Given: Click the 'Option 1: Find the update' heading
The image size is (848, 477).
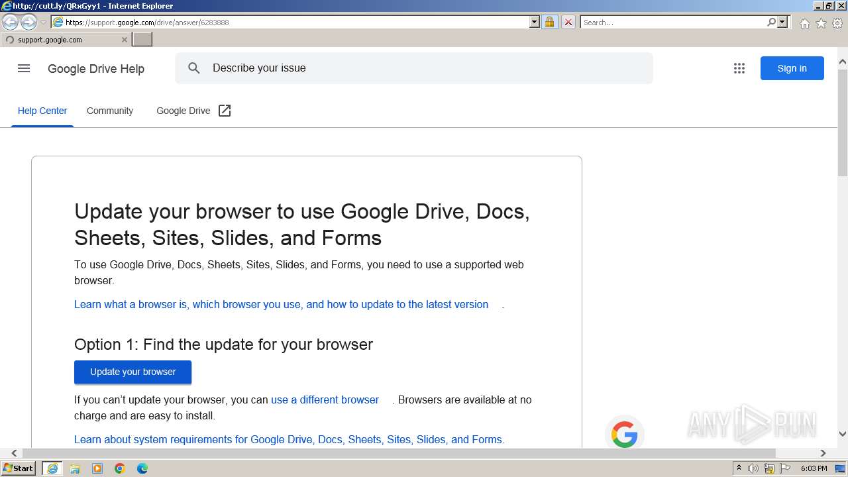Looking at the screenshot, I should point(223,344).
